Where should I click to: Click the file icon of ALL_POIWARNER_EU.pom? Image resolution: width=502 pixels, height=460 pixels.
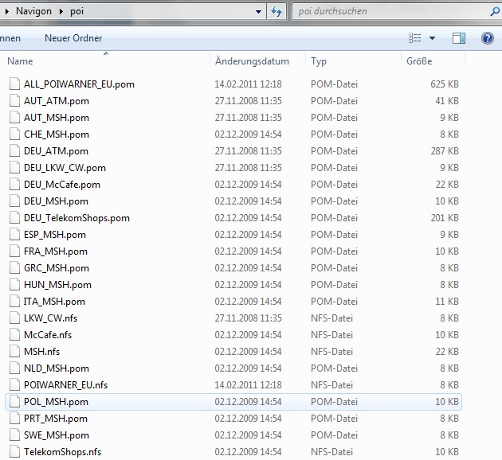pyautogui.click(x=14, y=84)
